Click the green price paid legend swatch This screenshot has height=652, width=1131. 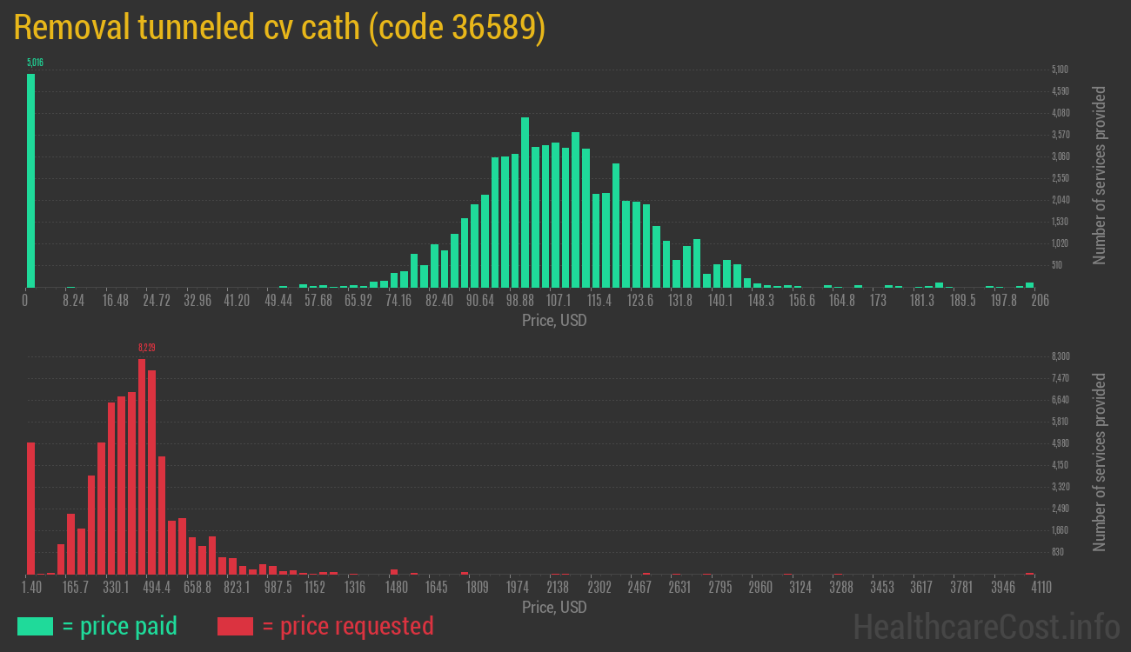[35, 626]
